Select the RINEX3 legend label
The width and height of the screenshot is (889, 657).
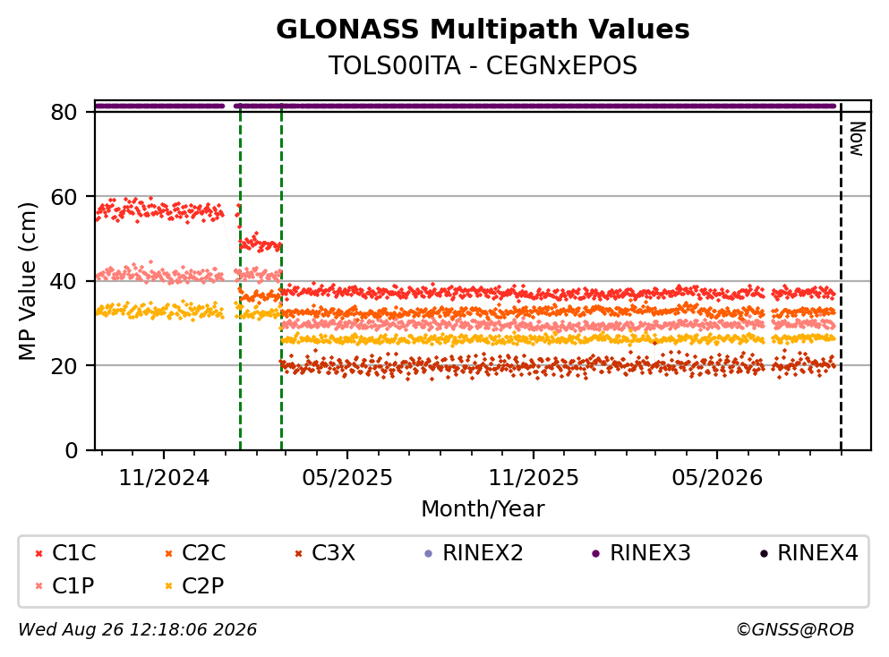pyautogui.click(x=650, y=552)
